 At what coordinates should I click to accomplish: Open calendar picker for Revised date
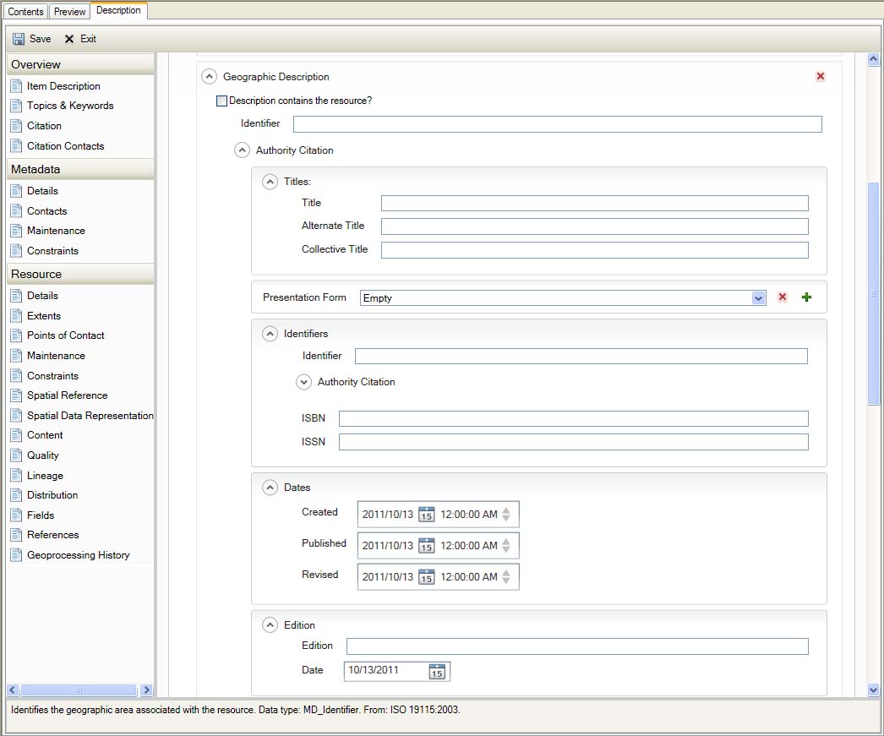click(x=426, y=577)
